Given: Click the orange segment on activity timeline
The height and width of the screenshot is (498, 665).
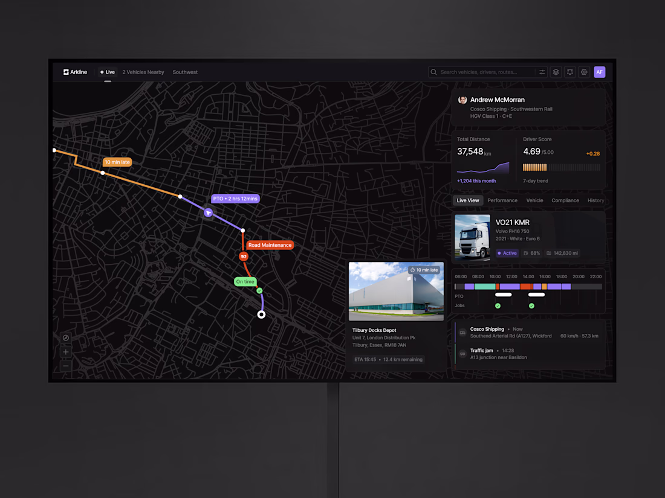Looking at the screenshot, I should (x=544, y=287).
